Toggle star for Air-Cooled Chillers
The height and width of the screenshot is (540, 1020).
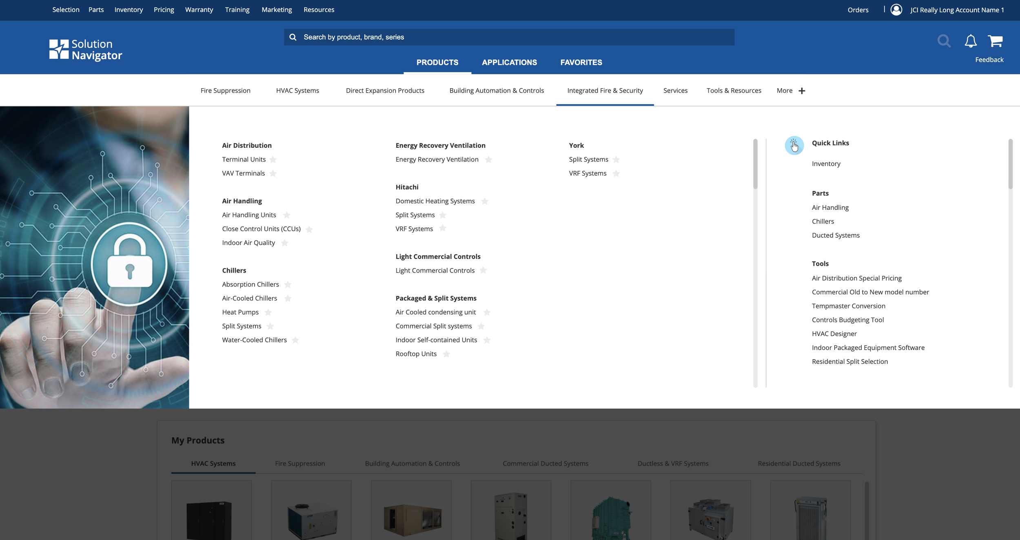coord(288,298)
